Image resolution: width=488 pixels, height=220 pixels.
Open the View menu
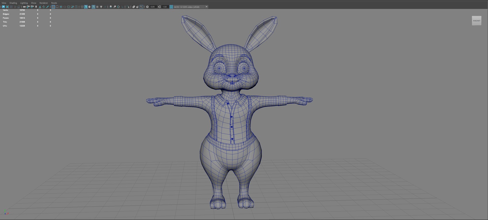(x=4, y=3)
